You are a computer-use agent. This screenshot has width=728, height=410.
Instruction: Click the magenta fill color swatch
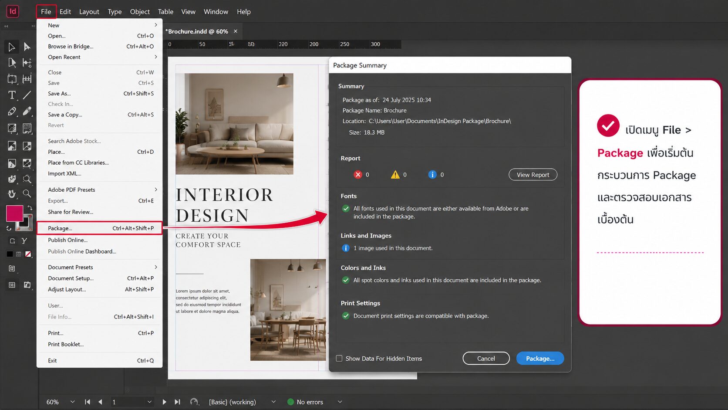click(14, 213)
